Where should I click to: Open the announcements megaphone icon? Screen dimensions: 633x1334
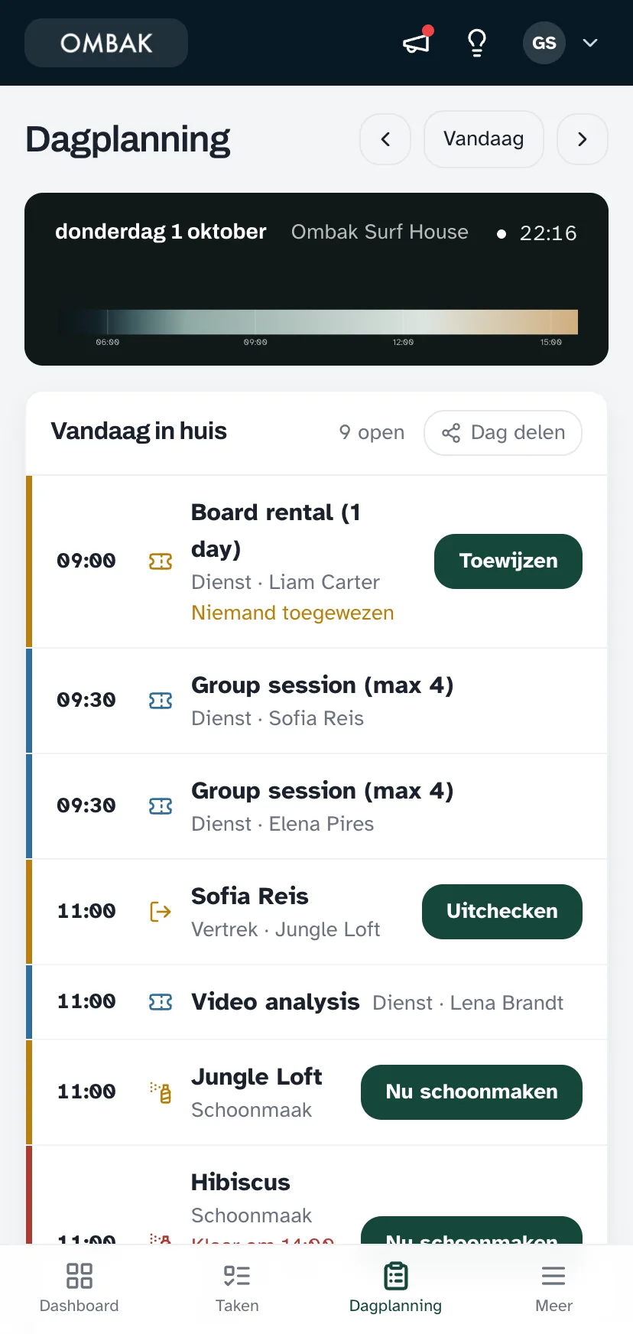pos(417,43)
